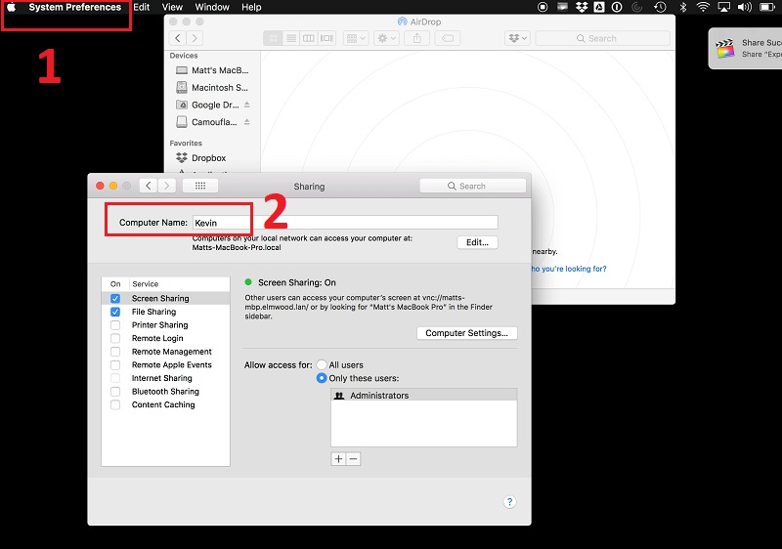Enable Content Caching checkbox
Screen dimensions: 782x549
tap(115, 404)
